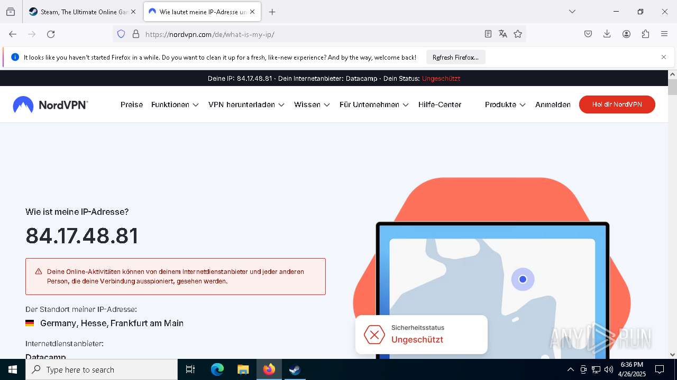Click the Germany, Hesse, Frankfurt am Main location
677x380 pixels.
tap(112, 323)
